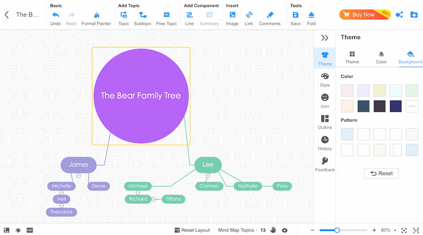Screen dimensions: 423x235
Task: Go back using the left arrow
Action: point(7,15)
